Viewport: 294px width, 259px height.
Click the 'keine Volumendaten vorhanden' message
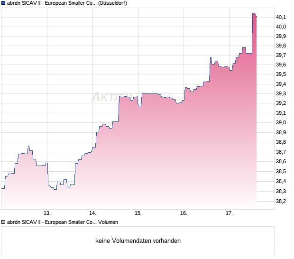tap(138, 241)
